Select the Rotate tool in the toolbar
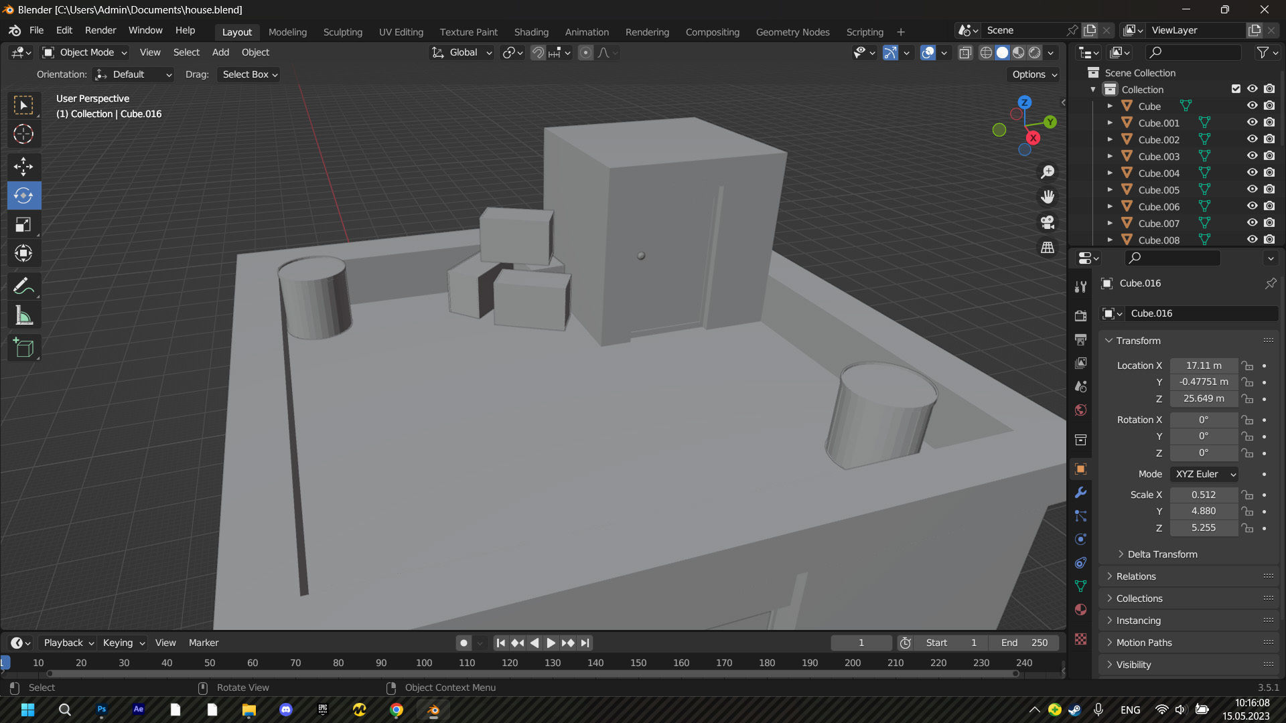1286x723 pixels. coord(23,195)
